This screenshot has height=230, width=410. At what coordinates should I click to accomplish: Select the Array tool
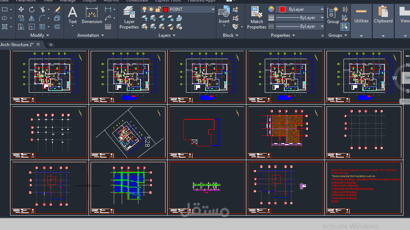[x=42, y=27]
